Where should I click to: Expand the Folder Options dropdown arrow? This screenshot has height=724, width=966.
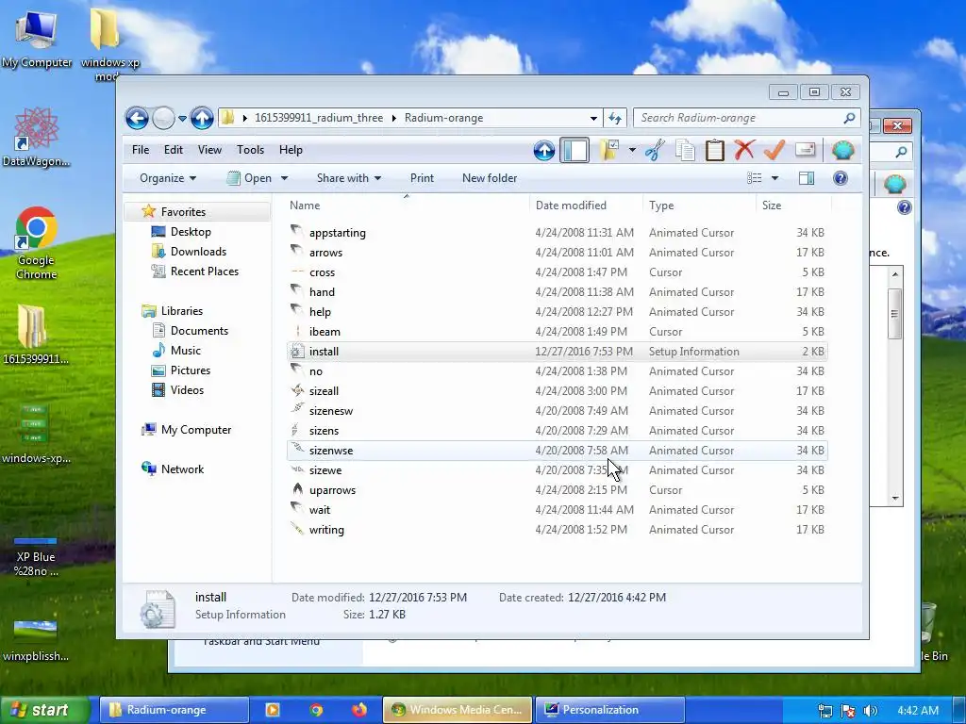point(632,150)
